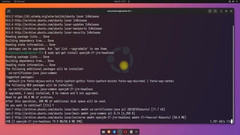Click the notification bell icon
Image resolution: width=240 pixels, height=135 pixels.
(x=129, y=1)
